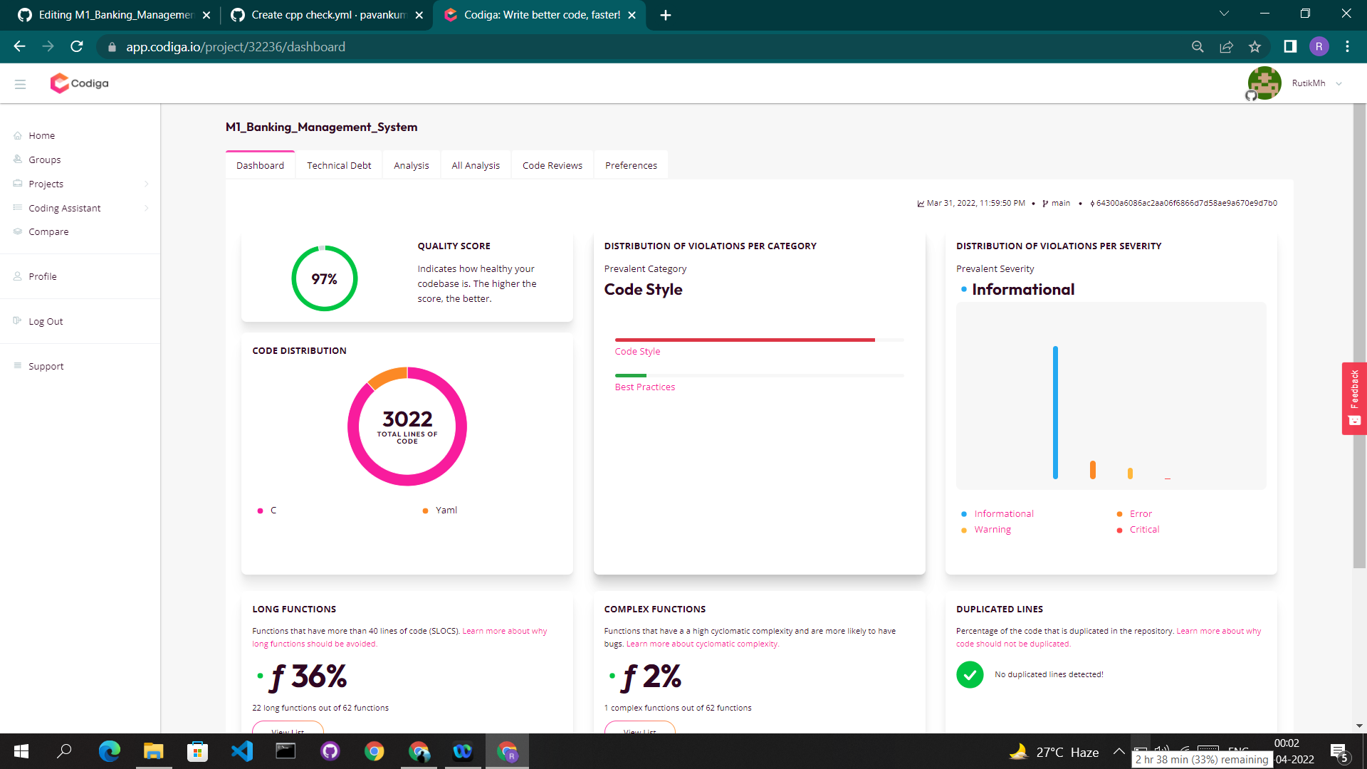Toggle the browser side panel icon
The height and width of the screenshot is (769, 1367).
(1290, 46)
